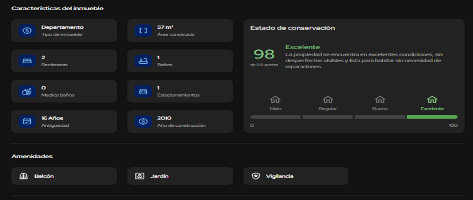The width and height of the screenshot is (473, 200).
Task: Click the 'Antigüedad' label
Action: (55, 125)
